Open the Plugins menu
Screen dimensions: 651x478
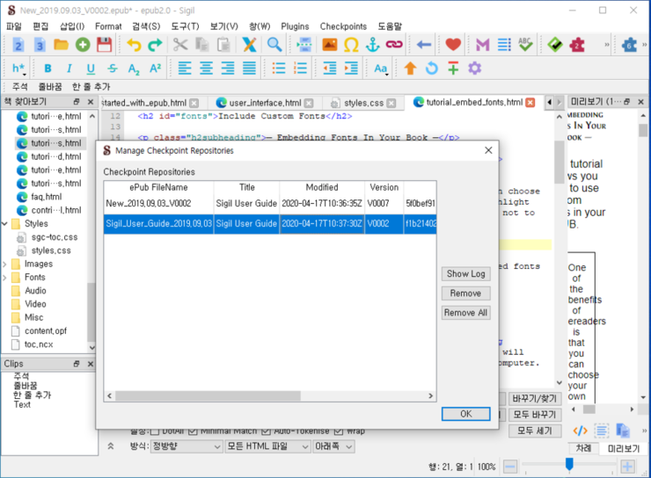pos(295,26)
